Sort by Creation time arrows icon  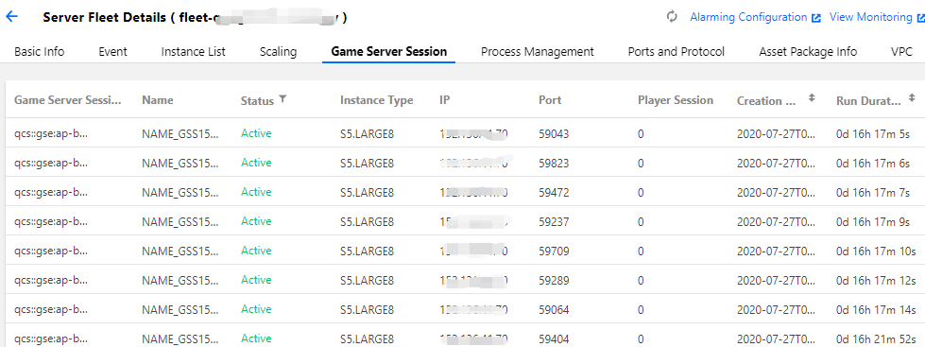(x=811, y=98)
